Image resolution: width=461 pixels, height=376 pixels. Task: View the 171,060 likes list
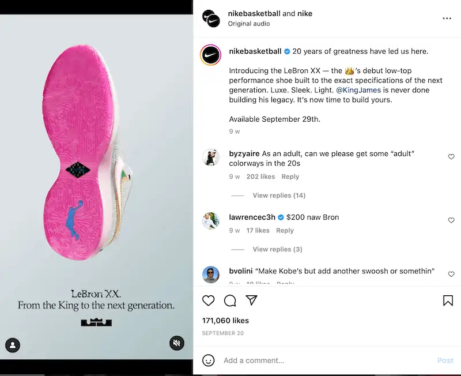pos(225,320)
